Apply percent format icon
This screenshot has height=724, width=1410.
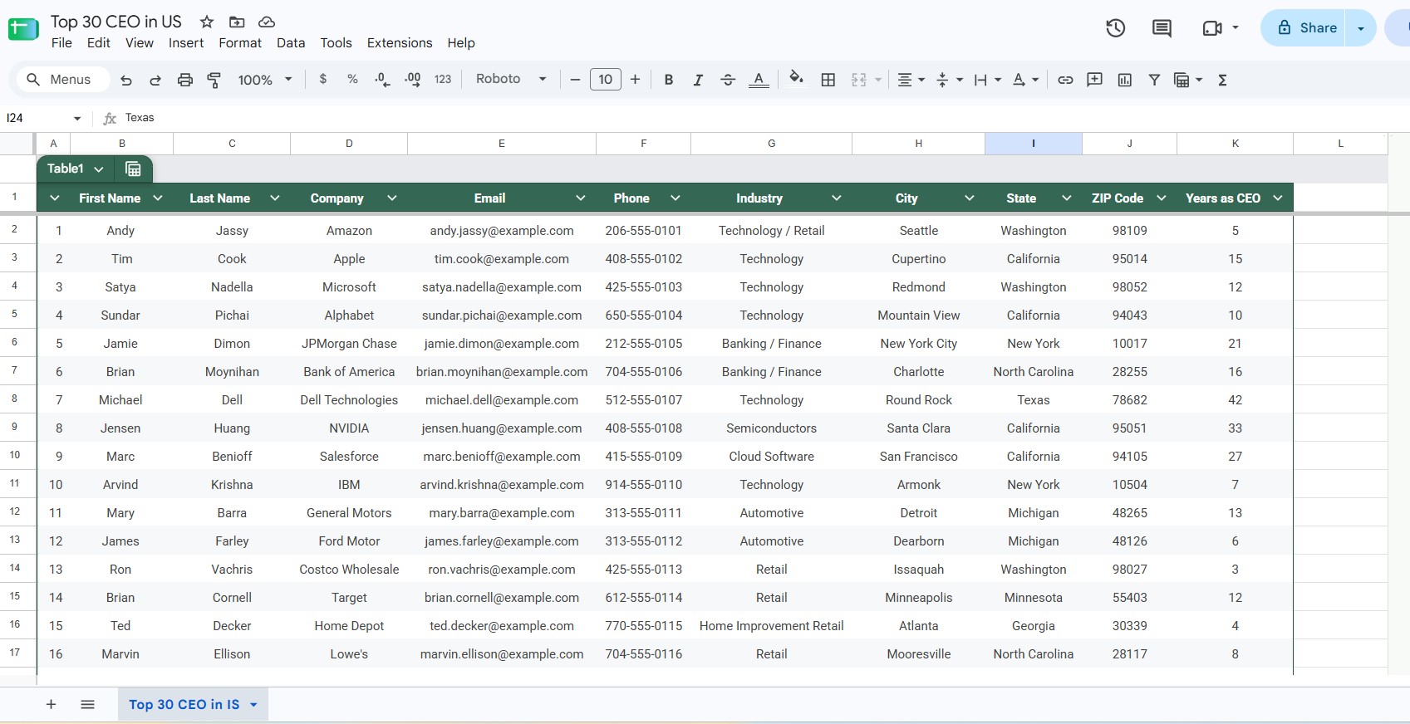tap(352, 79)
